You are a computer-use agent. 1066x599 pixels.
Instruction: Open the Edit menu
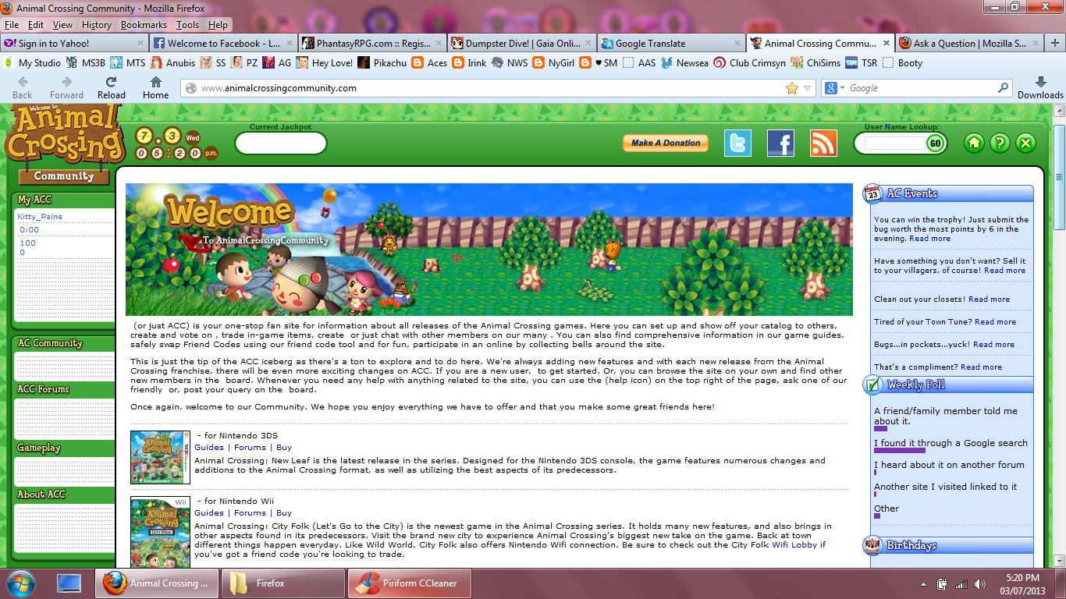click(36, 25)
